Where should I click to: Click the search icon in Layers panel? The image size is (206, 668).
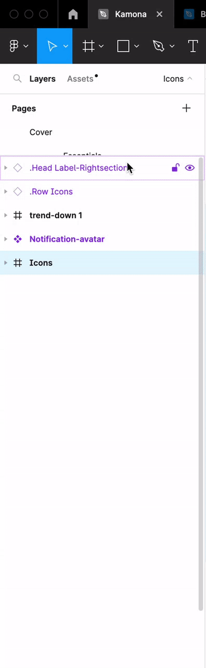tap(18, 79)
